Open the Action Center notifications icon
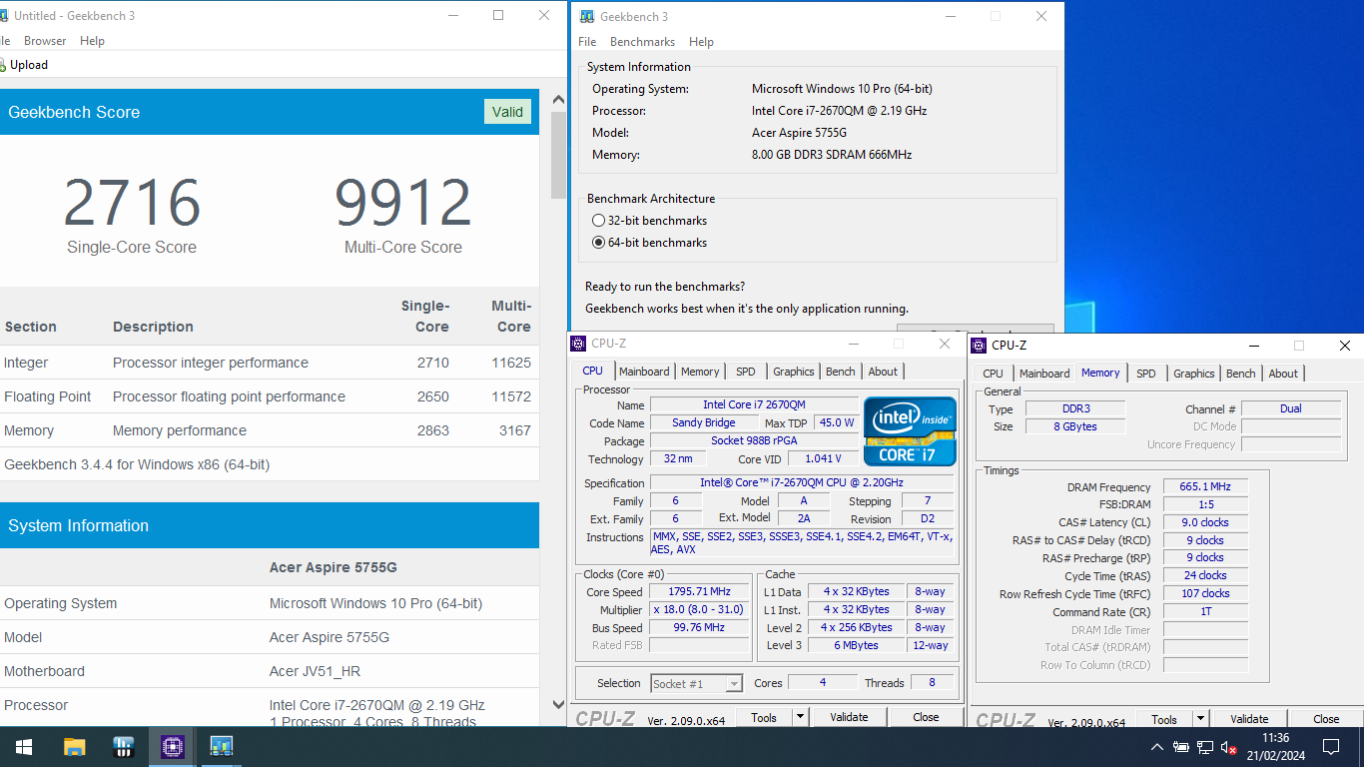Image resolution: width=1364 pixels, height=767 pixels. 1331,746
